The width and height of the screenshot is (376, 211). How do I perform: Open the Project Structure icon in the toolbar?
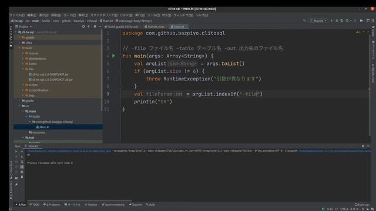tap(361, 21)
